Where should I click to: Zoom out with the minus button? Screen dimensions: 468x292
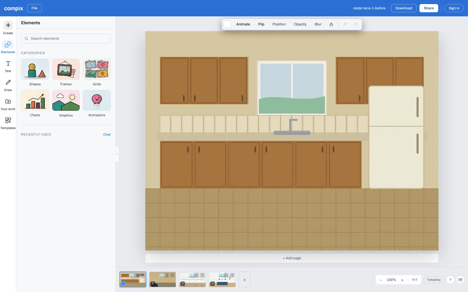point(381,280)
